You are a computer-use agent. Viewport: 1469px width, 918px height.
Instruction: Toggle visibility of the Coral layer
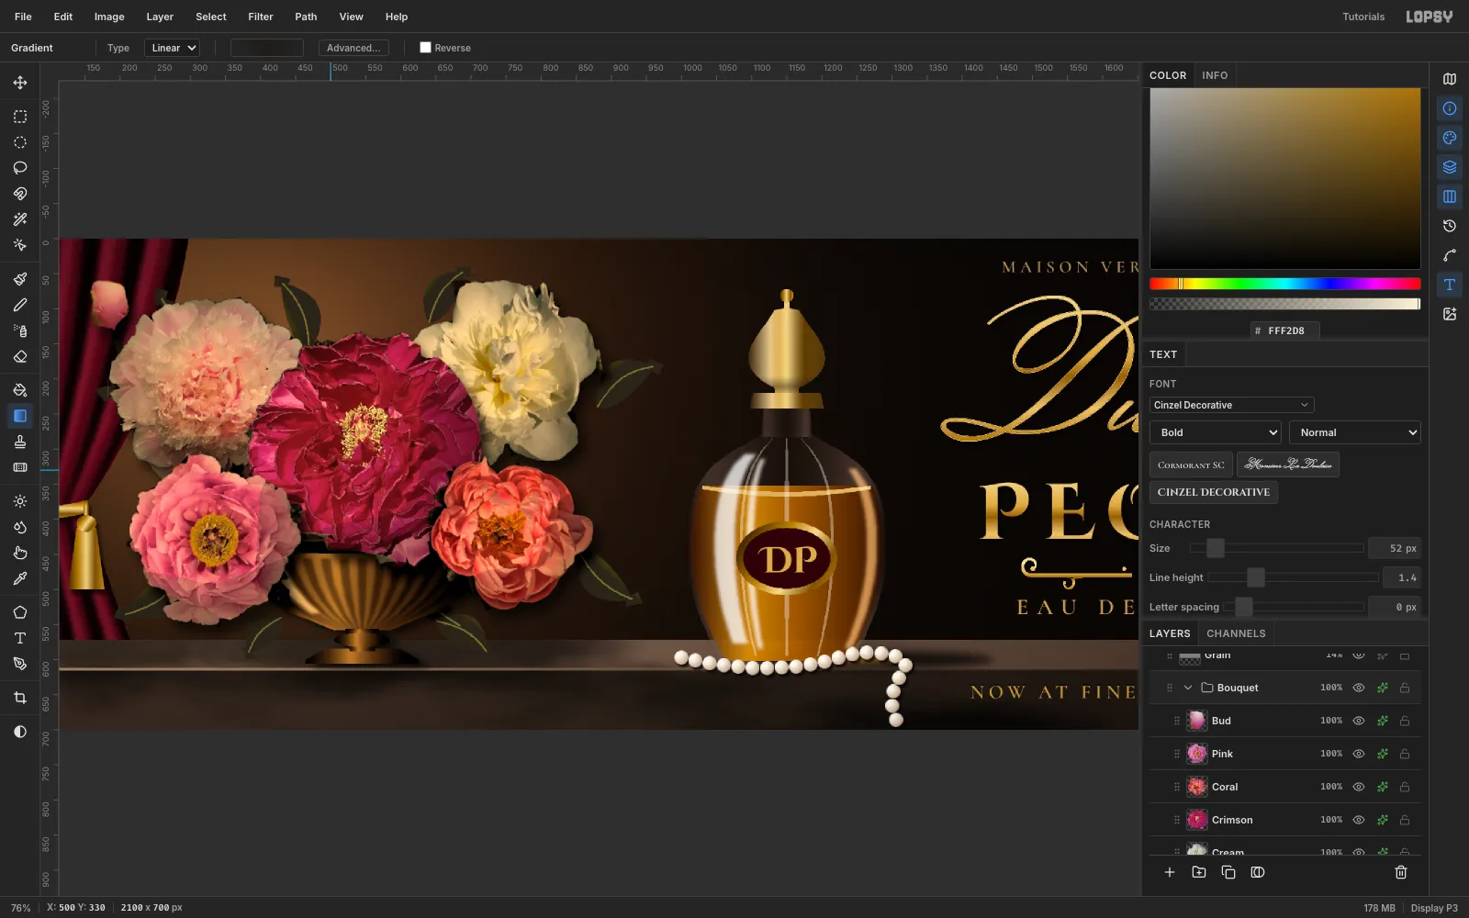coord(1359,787)
